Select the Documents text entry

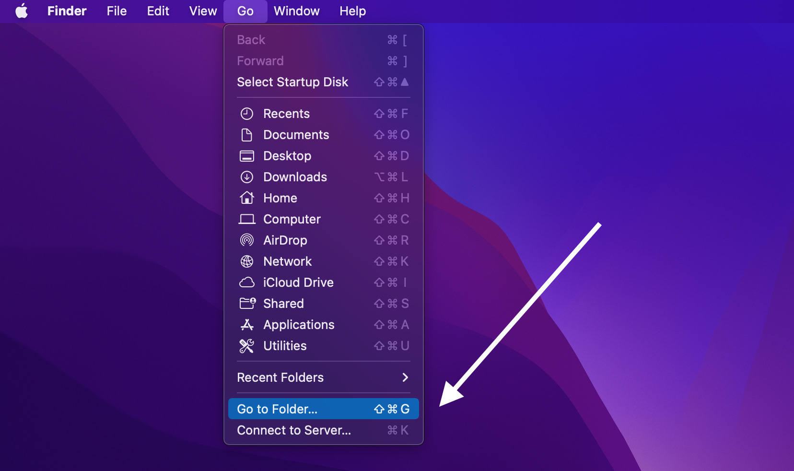click(296, 135)
